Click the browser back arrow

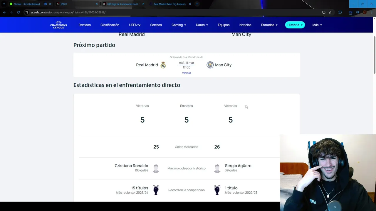(4, 12)
